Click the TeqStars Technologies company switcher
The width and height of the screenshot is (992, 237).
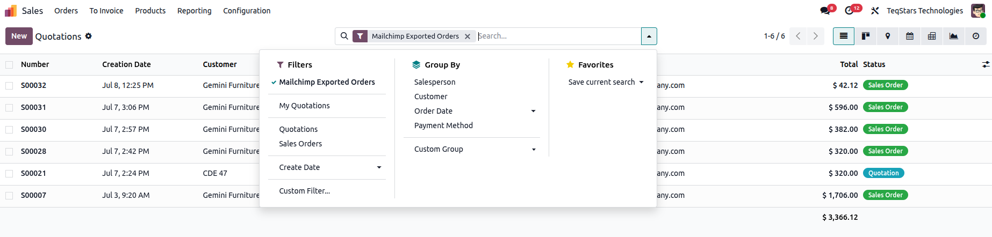click(924, 11)
